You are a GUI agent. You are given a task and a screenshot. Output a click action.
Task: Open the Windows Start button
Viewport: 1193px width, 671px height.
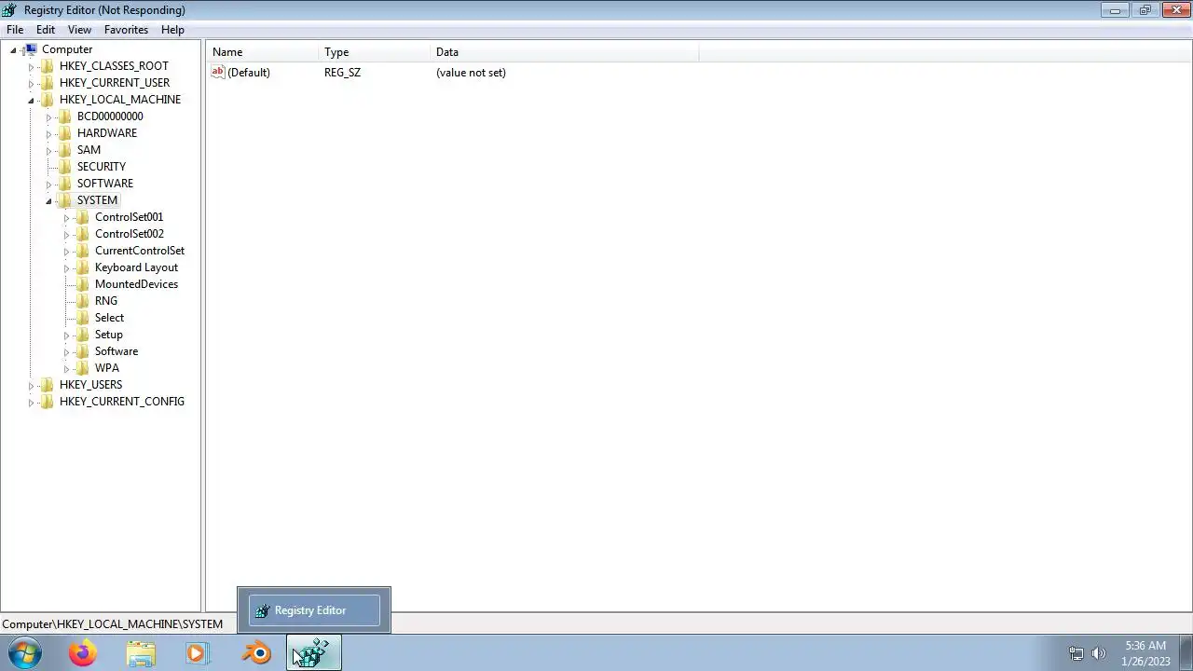(25, 653)
